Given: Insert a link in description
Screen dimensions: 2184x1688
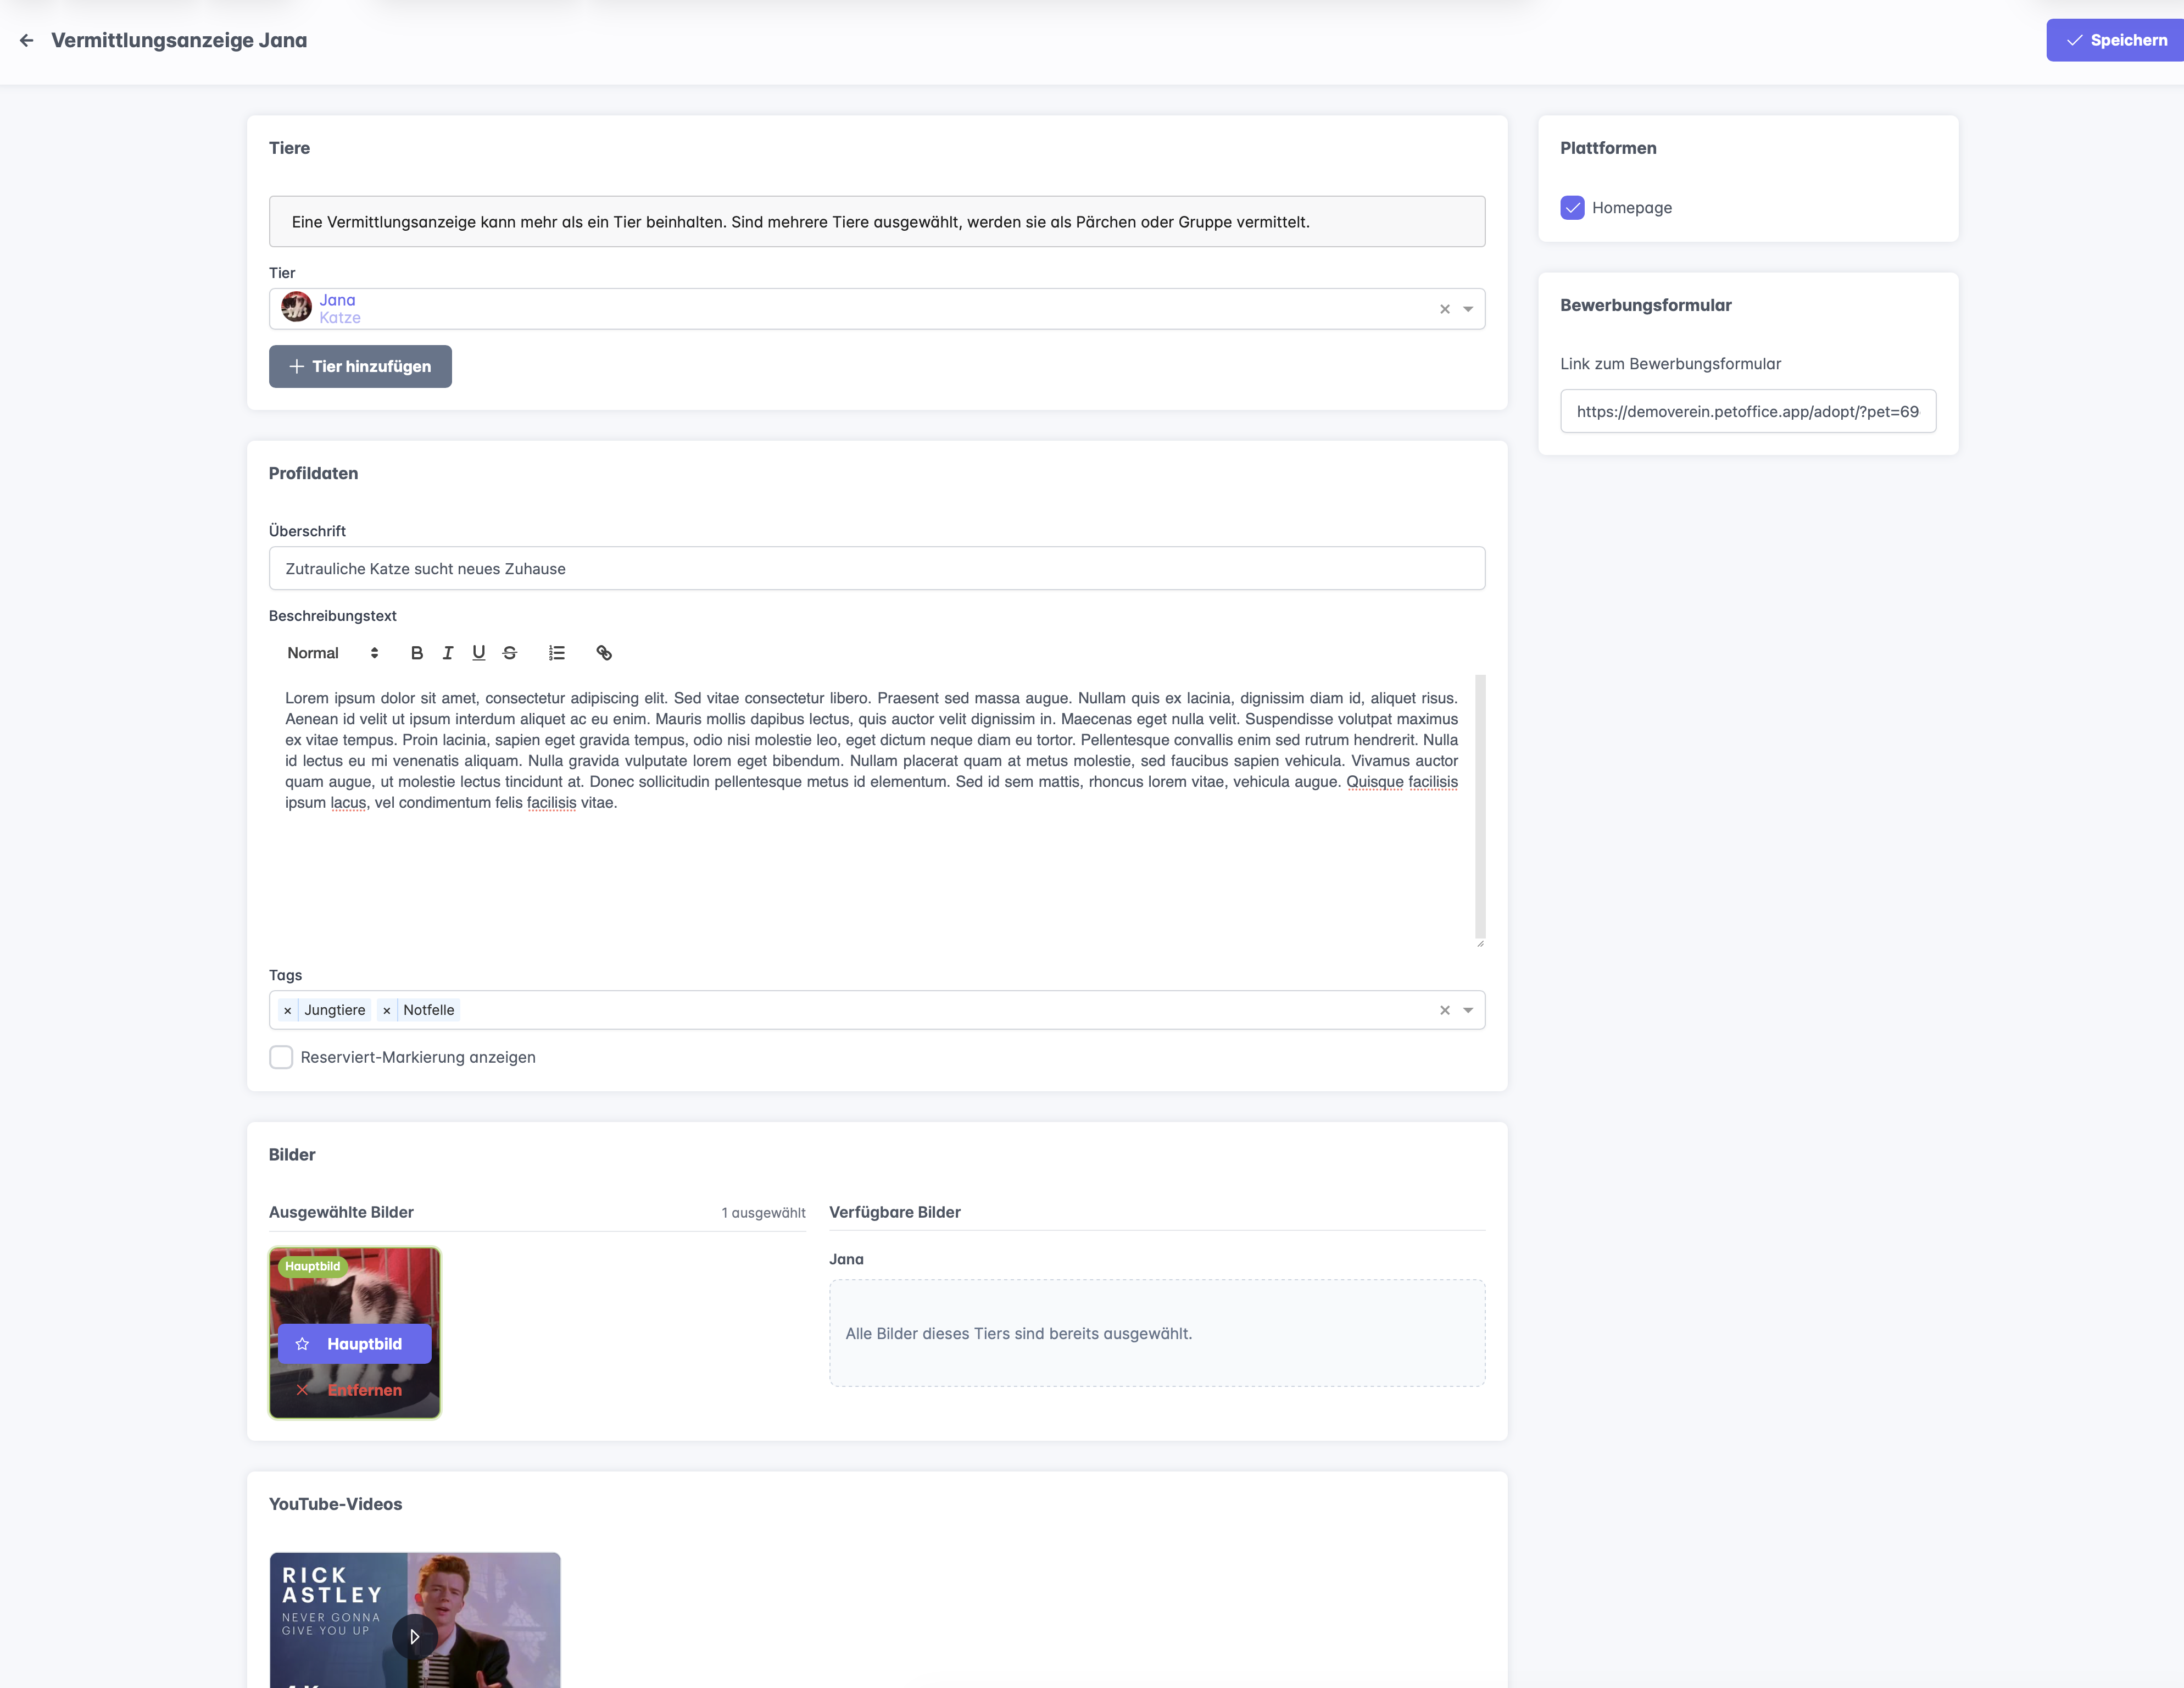Looking at the screenshot, I should tap(604, 652).
